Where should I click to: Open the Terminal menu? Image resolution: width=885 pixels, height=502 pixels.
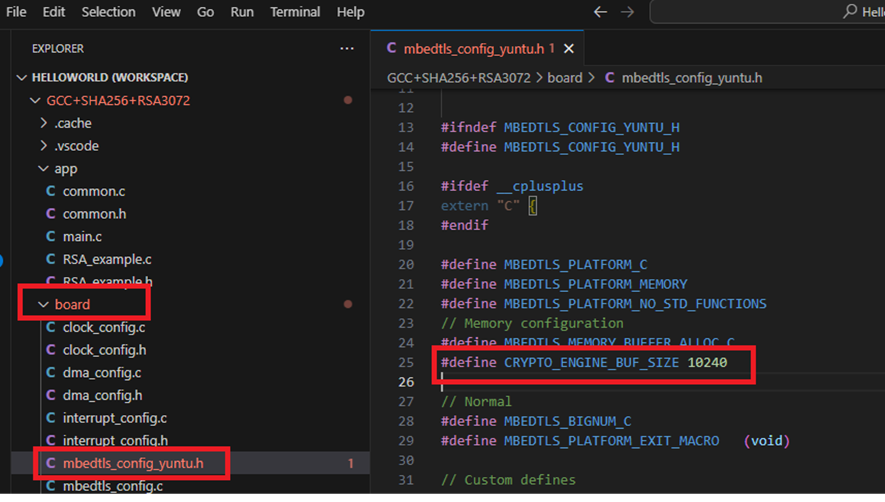click(x=295, y=12)
